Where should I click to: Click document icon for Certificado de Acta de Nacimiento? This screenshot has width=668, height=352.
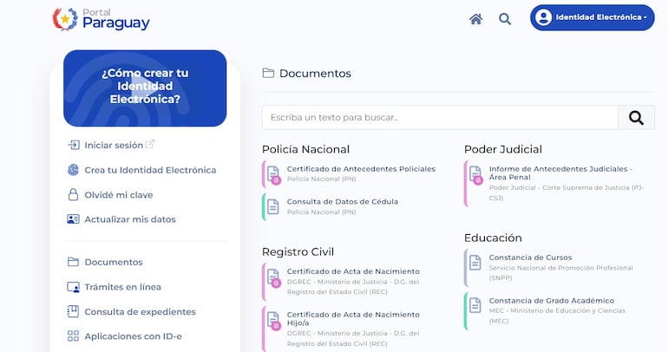tap(273, 278)
